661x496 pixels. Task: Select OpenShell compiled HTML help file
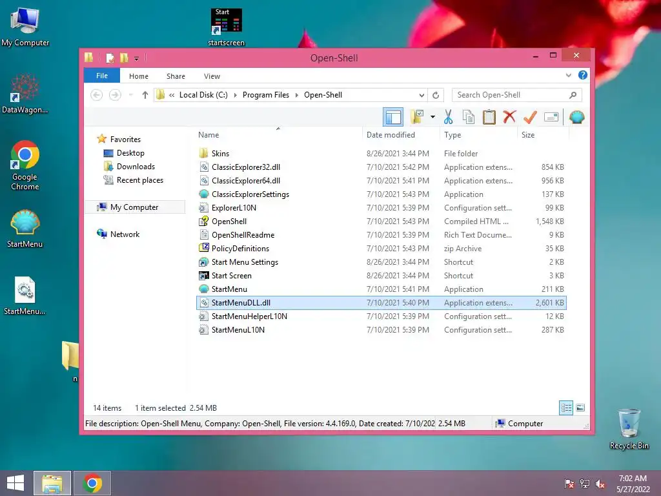[x=381, y=221]
